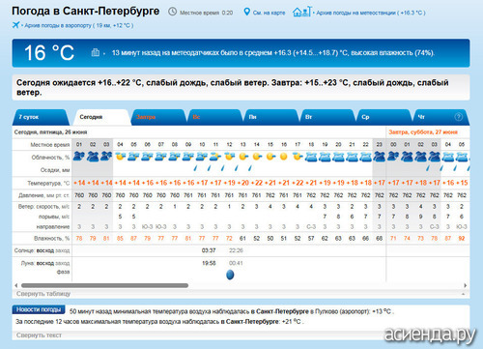Click the airplane icon for the airport archive
The width and height of the screenshot is (483, 349).
15,25
